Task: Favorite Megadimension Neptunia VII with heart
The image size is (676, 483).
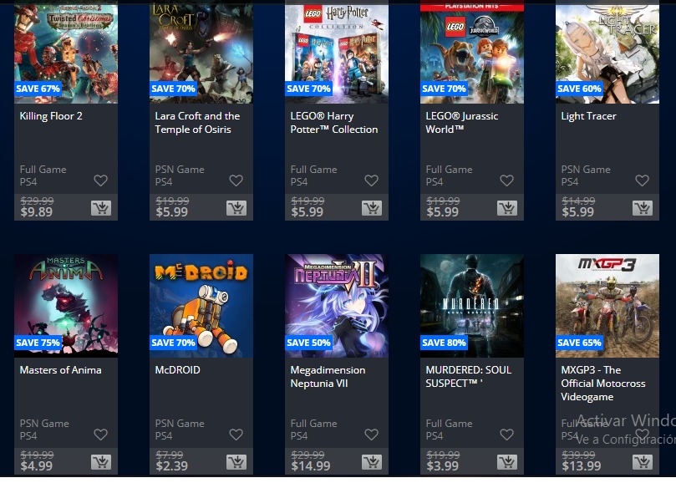Action: (372, 435)
